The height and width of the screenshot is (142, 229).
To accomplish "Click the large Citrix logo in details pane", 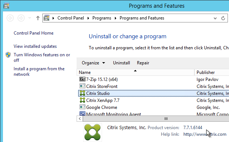I will tap(92, 132).
